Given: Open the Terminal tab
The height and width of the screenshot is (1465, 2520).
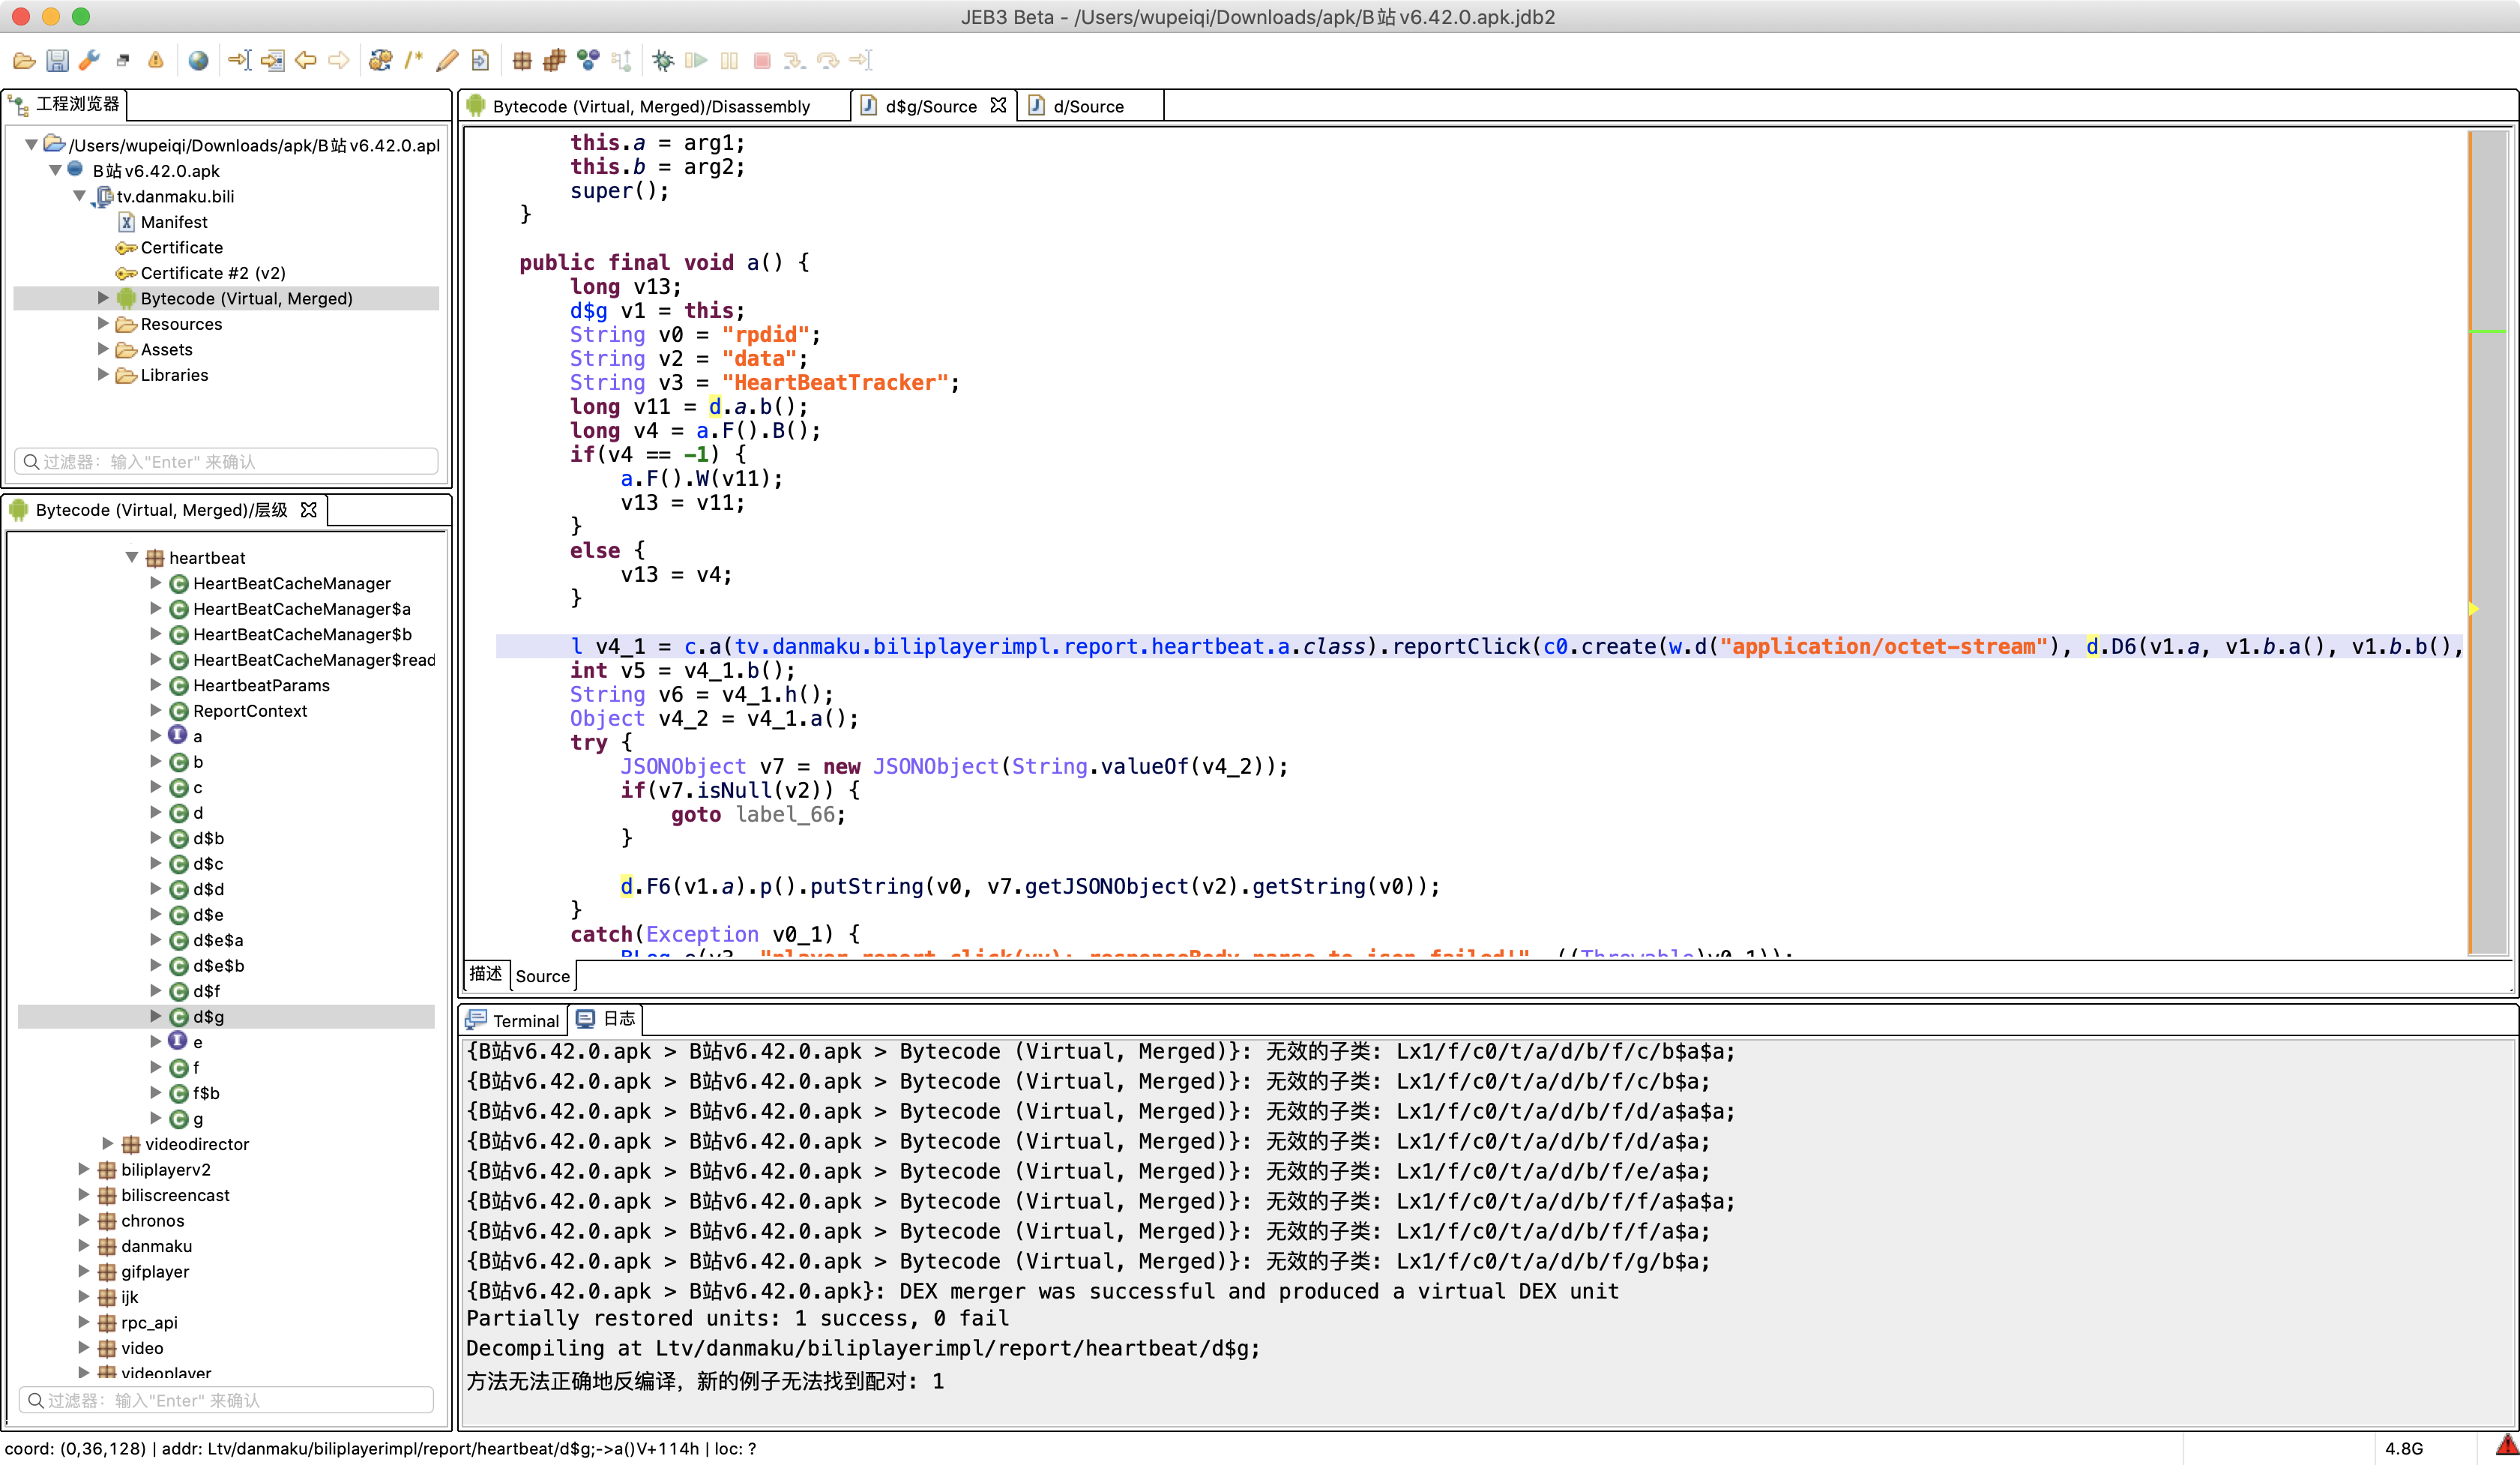Looking at the screenshot, I should pyautogui.click(x=514, y=1020).
